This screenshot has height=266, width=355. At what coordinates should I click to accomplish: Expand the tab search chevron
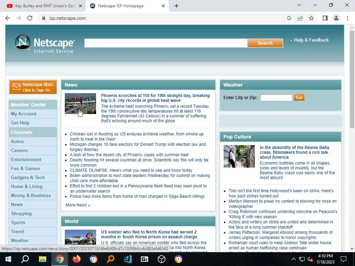pyautogui.click(x=299, y=5)
